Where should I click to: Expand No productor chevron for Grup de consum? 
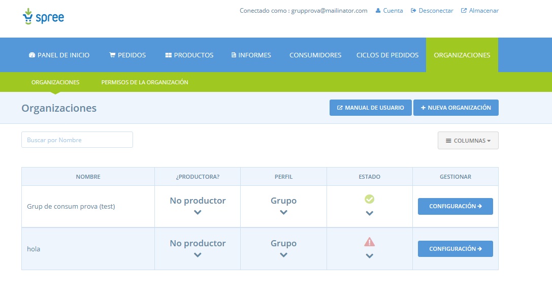pos(198,212)
